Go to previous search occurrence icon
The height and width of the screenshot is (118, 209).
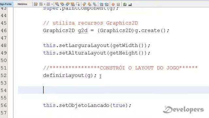click(x=62, y=4)
